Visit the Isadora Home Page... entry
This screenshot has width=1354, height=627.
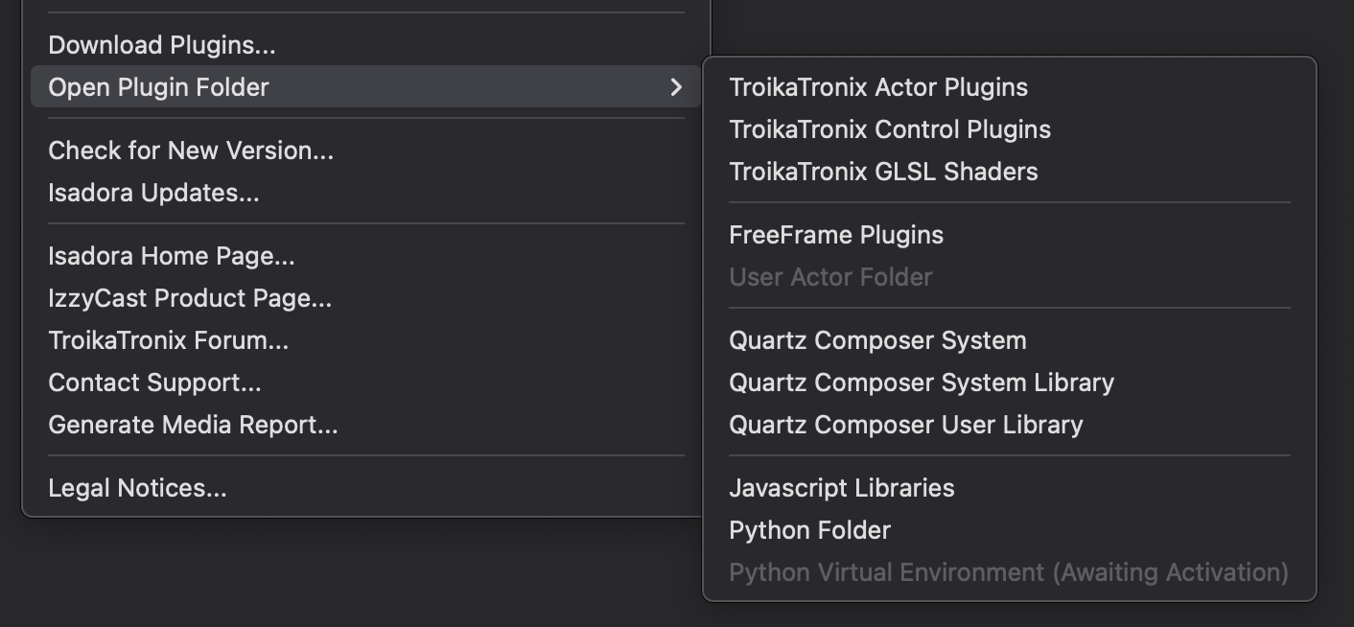[172, 256]
